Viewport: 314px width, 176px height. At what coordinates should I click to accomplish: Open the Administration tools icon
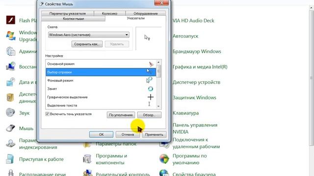(10, 51)
